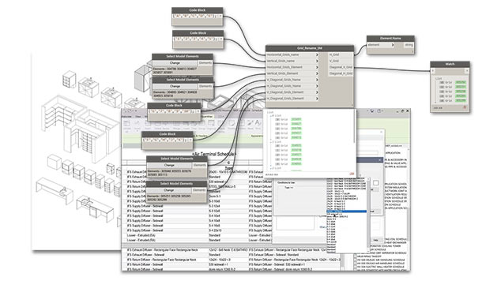
Task: Click Change on node with elements 304893 304921
Action: [x=175, y=86]
